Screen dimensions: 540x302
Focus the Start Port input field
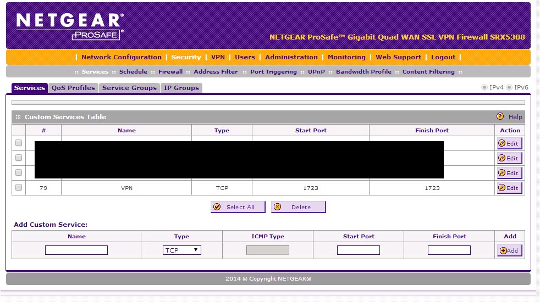pos(358,250)
